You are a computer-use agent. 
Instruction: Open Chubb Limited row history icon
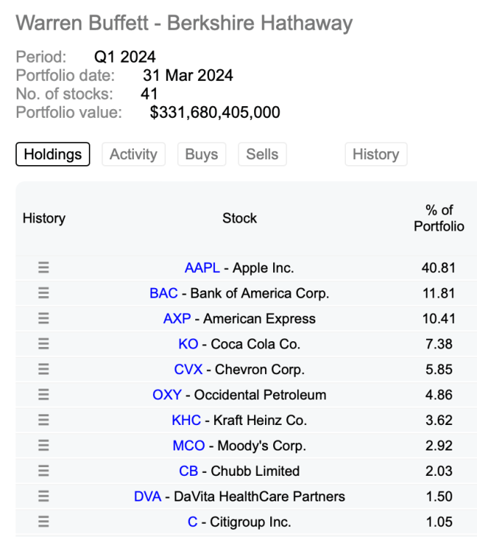point(44,472)
